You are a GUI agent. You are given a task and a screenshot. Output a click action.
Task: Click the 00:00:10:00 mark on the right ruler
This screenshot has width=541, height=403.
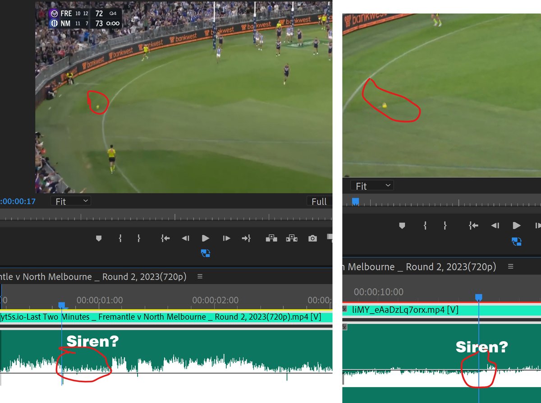(379, 292)
